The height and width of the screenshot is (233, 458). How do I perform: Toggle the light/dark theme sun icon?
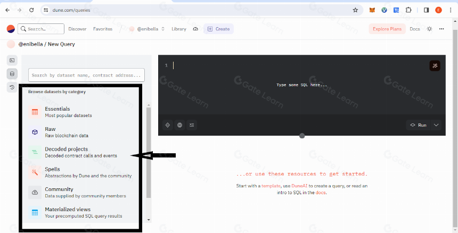pyautogui.click(x=429, y=29)
